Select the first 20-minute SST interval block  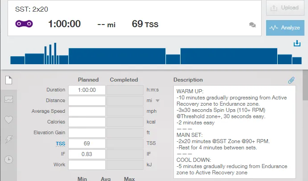coord(117,56)
